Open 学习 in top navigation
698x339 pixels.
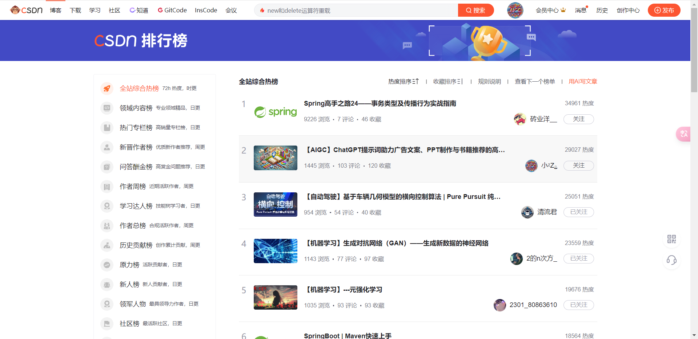click(x=95, y=10)
